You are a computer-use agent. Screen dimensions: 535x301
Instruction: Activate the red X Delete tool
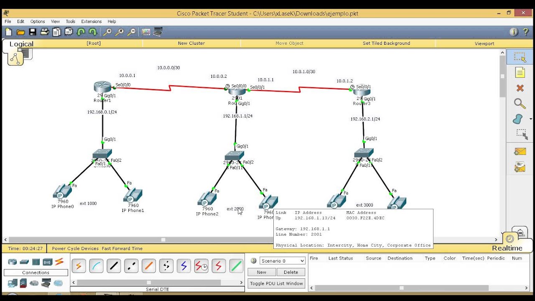coord(520,88)
